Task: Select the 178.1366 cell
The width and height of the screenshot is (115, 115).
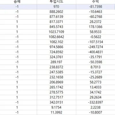Action: point(95,27)
